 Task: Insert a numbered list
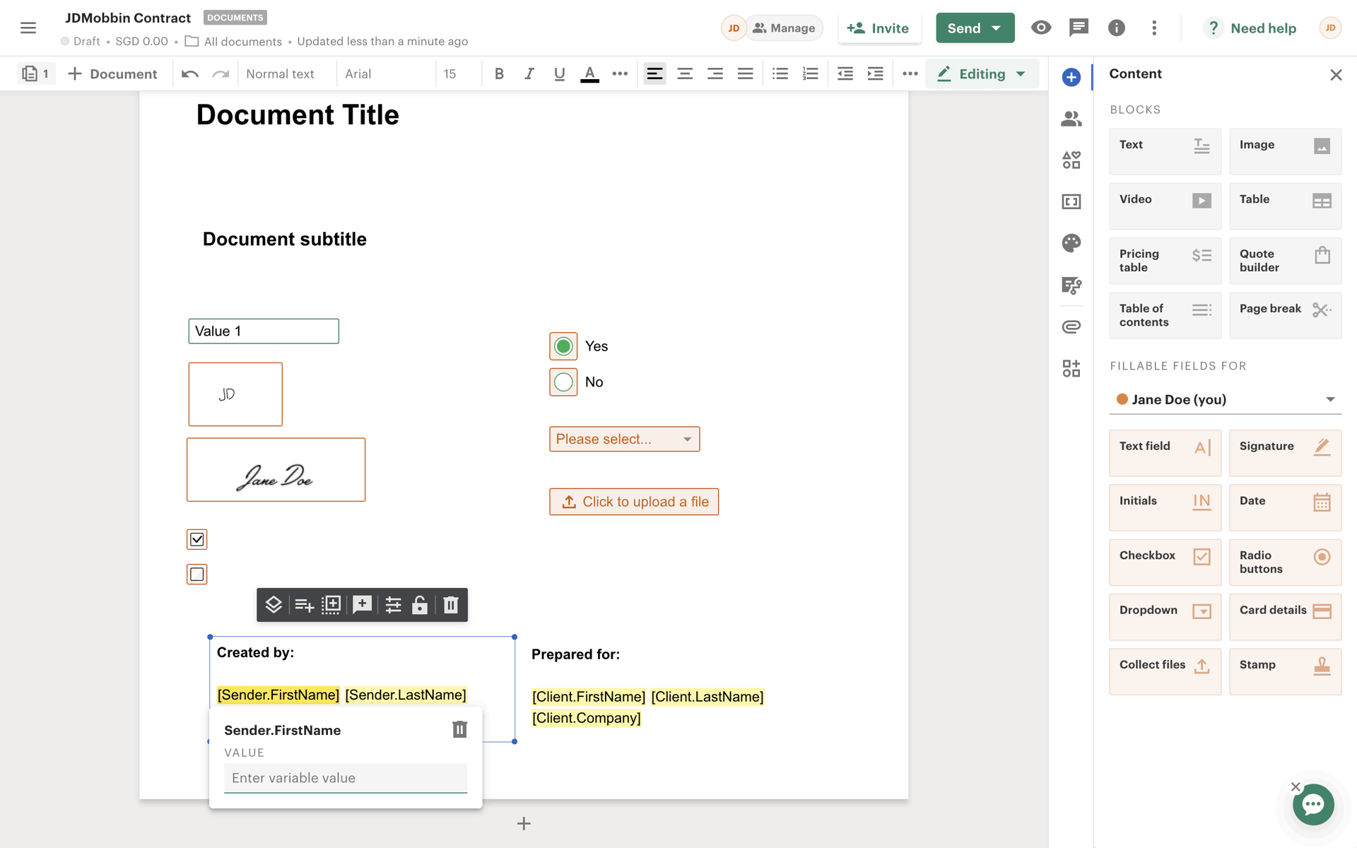(x=810, y=73)
